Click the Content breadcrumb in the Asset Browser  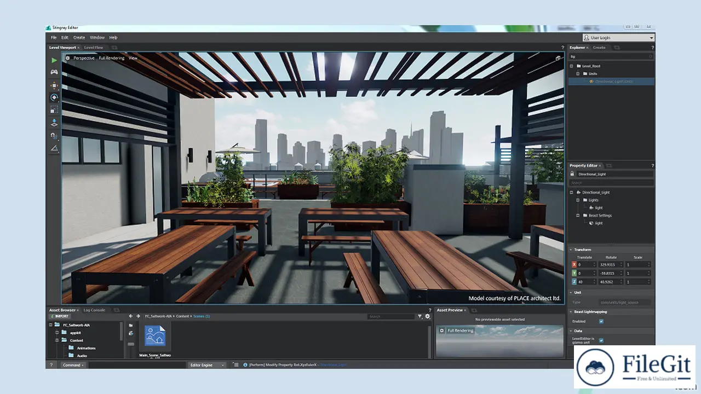[x=182, y=316]
